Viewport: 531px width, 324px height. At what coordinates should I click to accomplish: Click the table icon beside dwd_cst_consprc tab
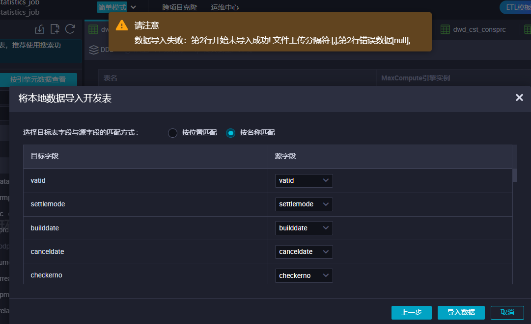[x=445, y=29]
